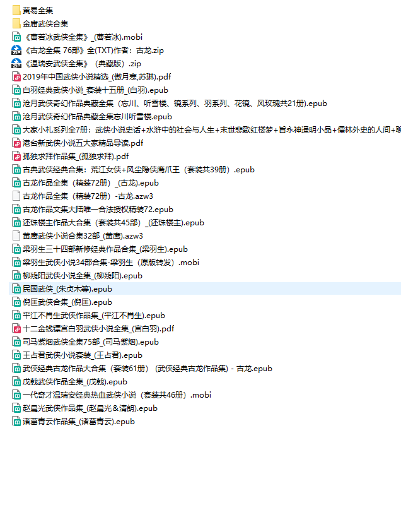Click the 金庸武侠合集 folder icon

click(x=16, y=23)
